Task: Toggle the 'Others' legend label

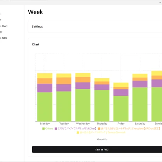Action: [x=49, y=129]
